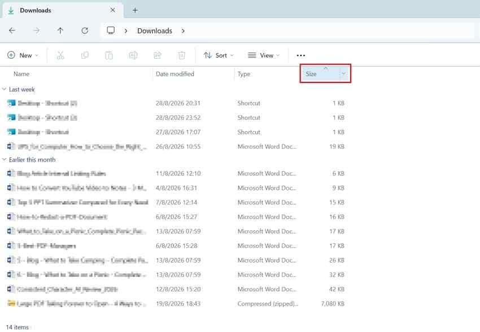
Task: Open the Size column filter dropdown arrow
Action: point(344,74)
